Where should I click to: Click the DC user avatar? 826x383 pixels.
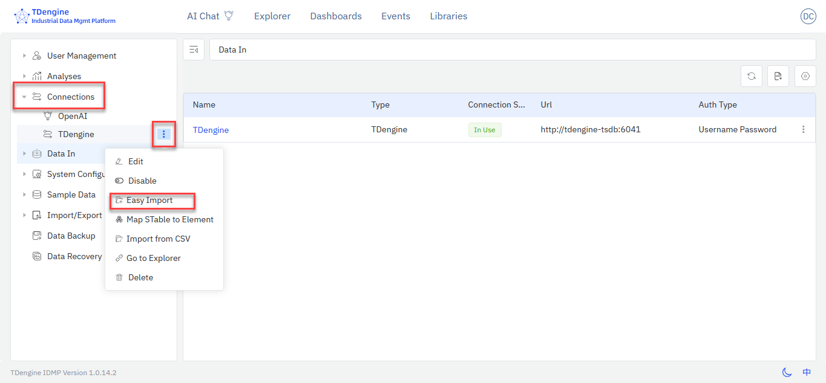coord(808,16)
